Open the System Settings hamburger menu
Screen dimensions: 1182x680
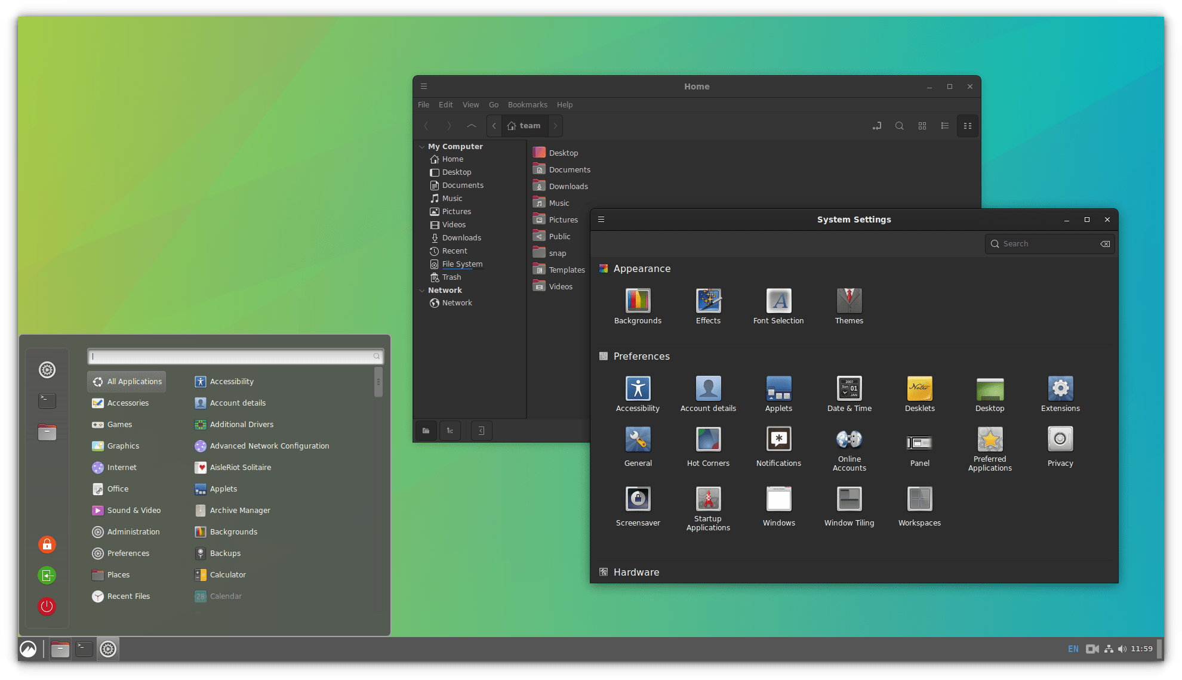click(601, 219)
